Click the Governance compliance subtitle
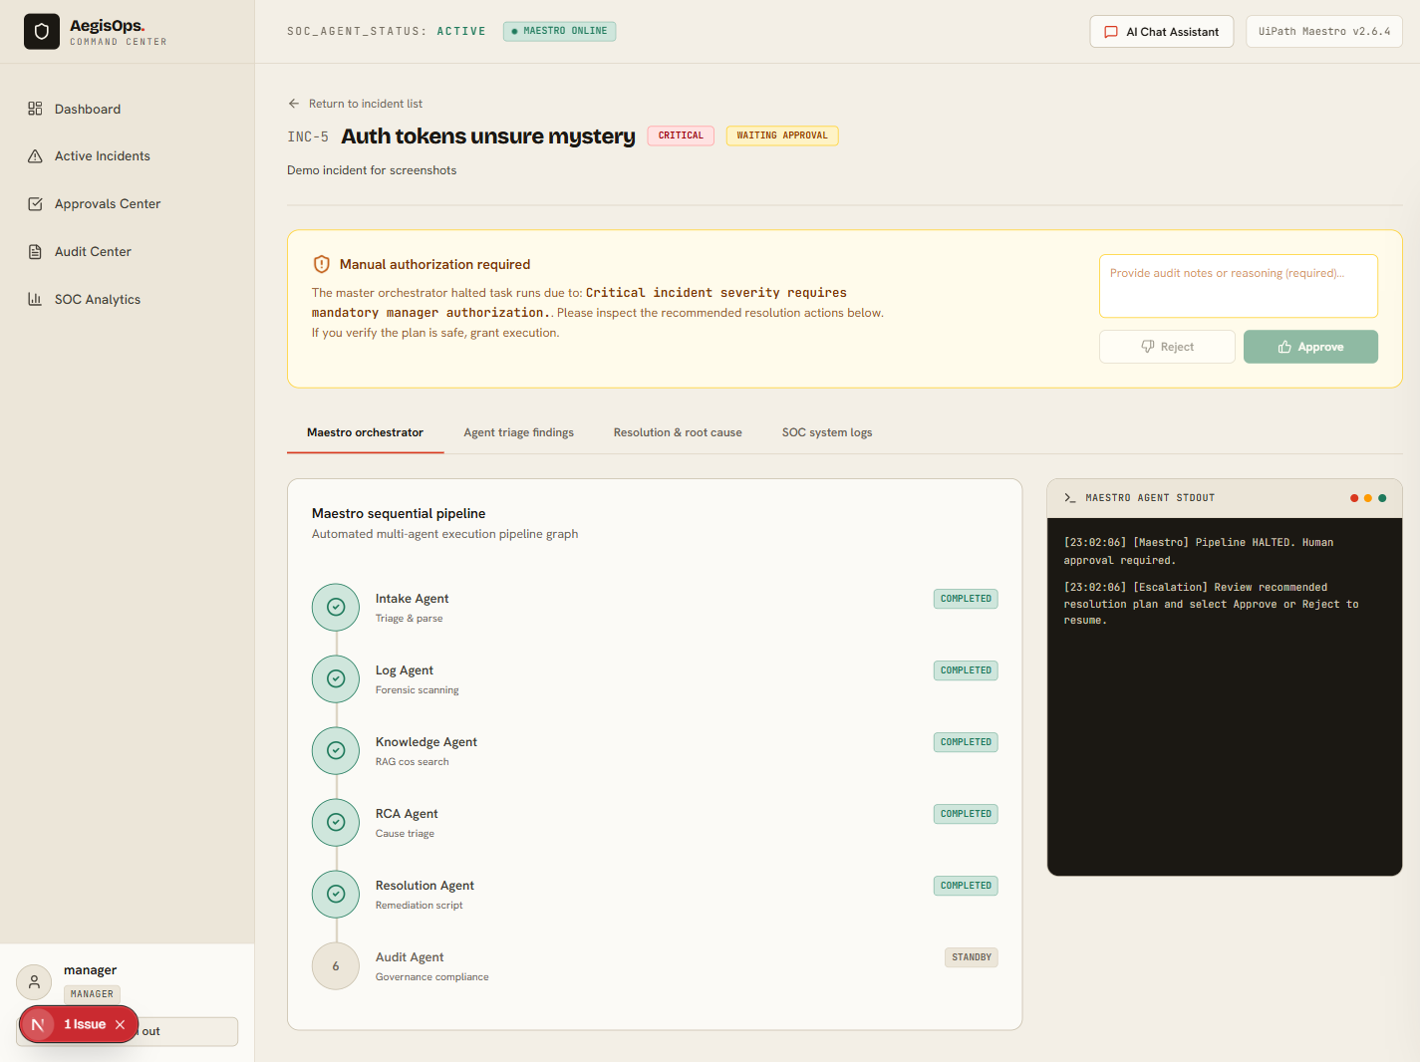The image size is (1420, 1062). 431,977
